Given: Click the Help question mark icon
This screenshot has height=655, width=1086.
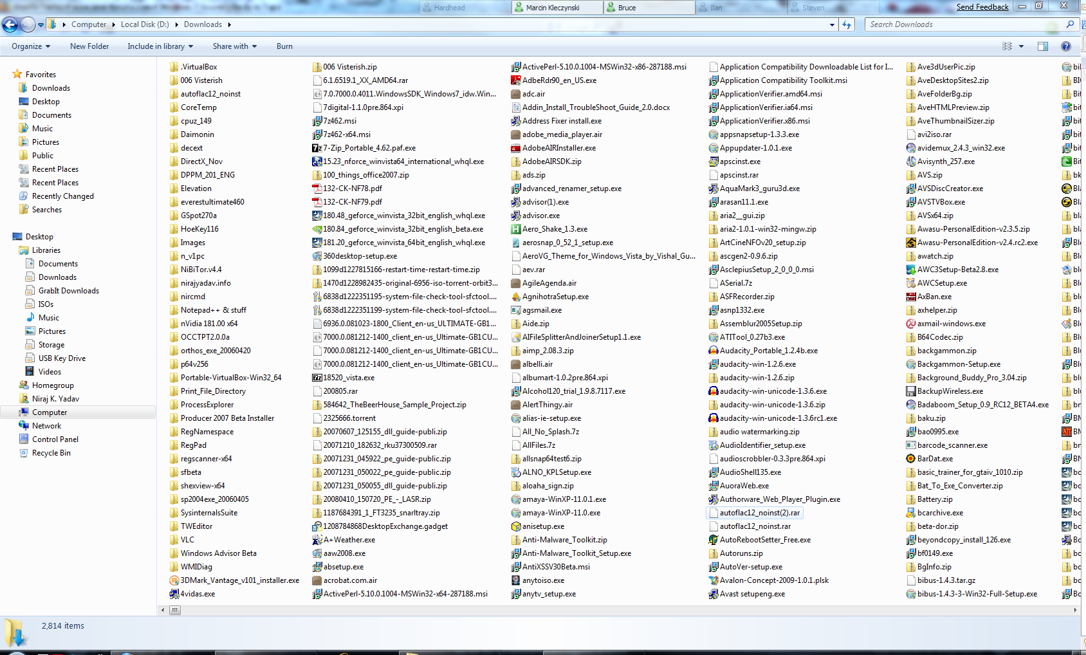Looking at the screenshot, I should pos(1066,46).
